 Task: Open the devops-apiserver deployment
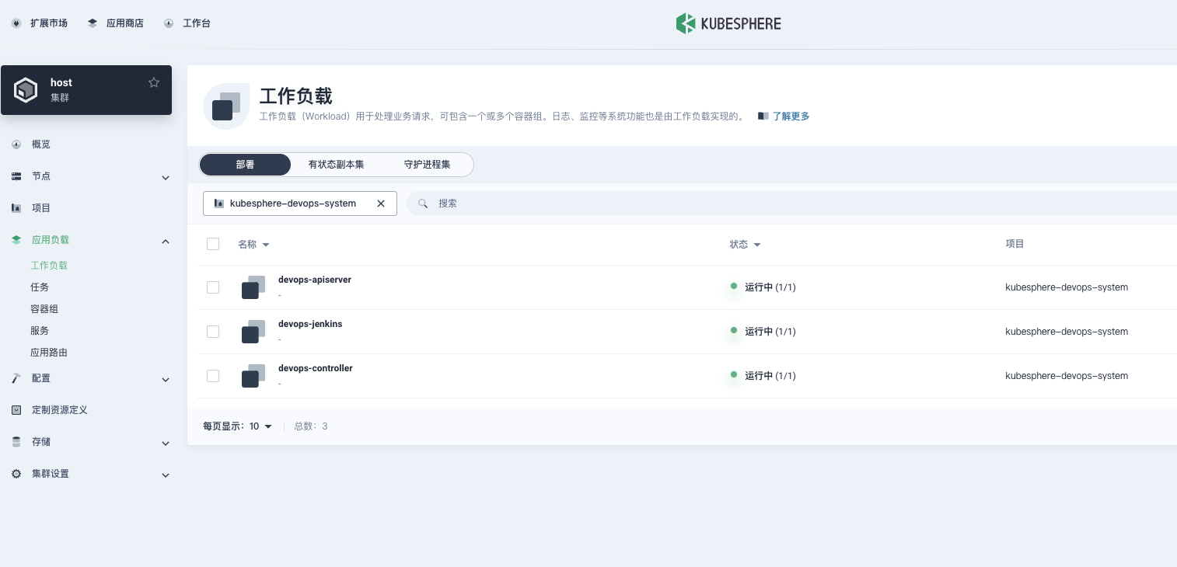coord(315,280)
